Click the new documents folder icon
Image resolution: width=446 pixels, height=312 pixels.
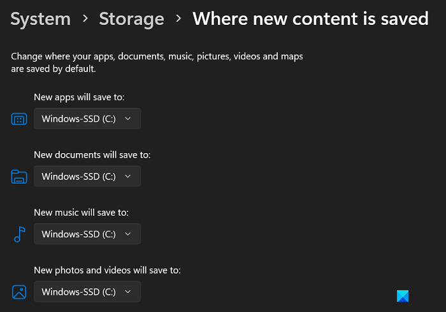coord(19,177)
